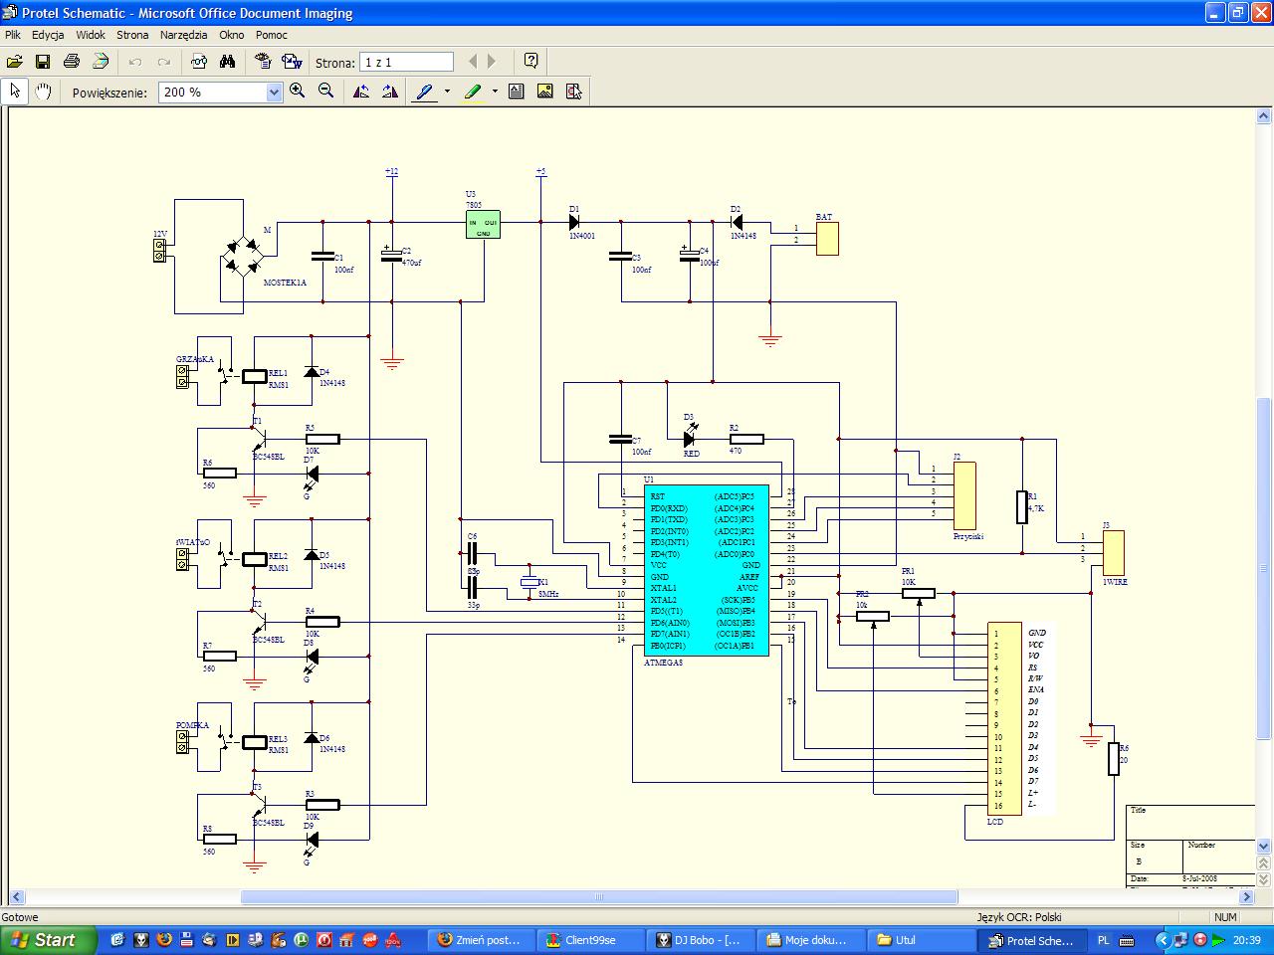Open the reading view glasses icon
This screenshot has height=955, width=1274.
[x=199, y=62]
